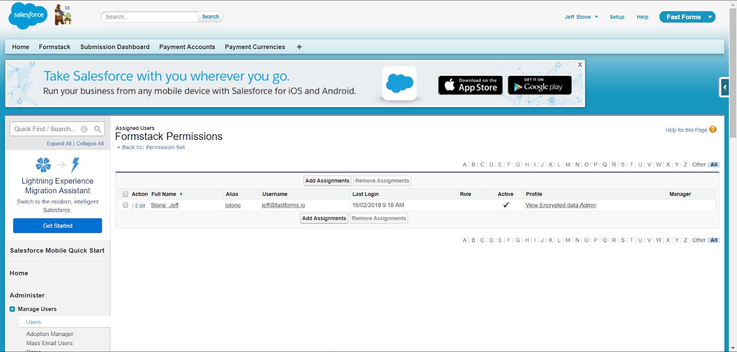The height and width of the screenshot is (352, 737).
Task: Close the mobile app banner
Action: point(580,65)
